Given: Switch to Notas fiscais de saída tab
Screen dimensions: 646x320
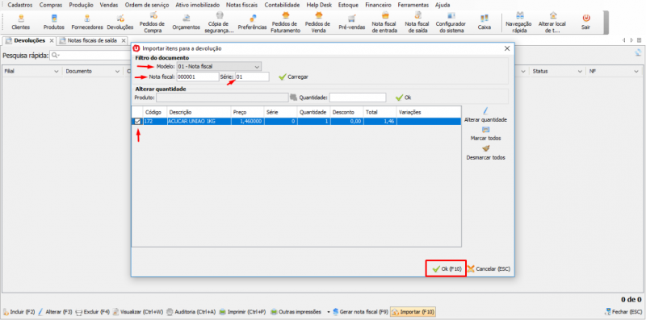Looking at the screenshot, I should pos(92,41).
